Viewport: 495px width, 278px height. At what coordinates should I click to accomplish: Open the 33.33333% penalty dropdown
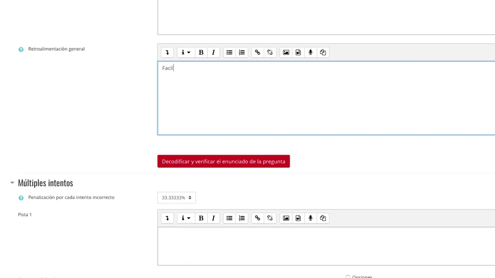coord(176,198)
